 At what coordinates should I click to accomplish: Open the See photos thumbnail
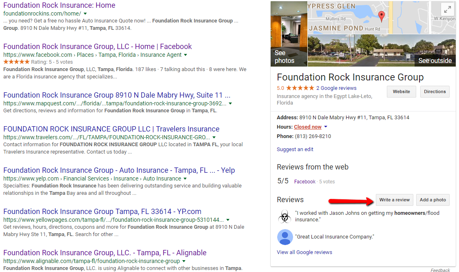[x=289, y=33]
